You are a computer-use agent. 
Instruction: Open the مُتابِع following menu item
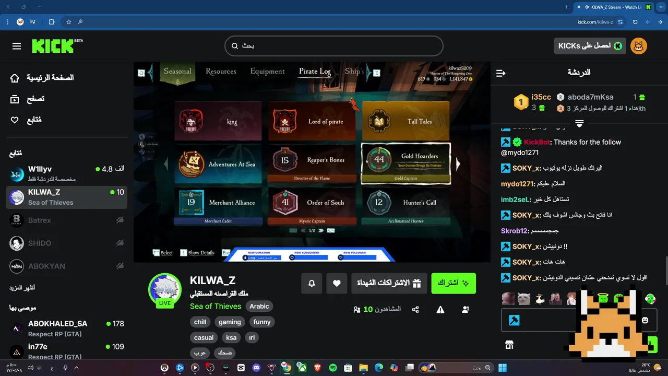pos(34,120)
